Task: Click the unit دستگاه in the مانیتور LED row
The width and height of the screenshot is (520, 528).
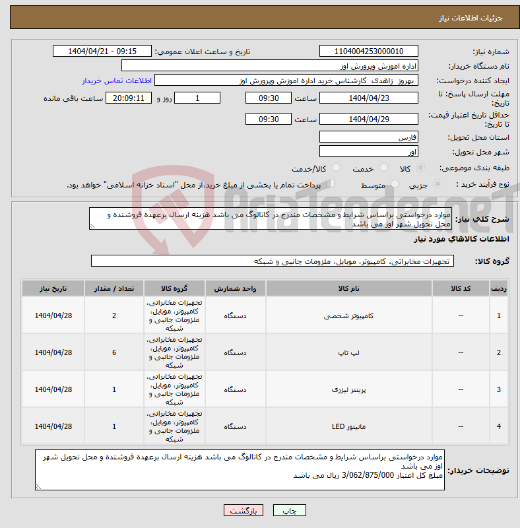Action: (236, 426)
